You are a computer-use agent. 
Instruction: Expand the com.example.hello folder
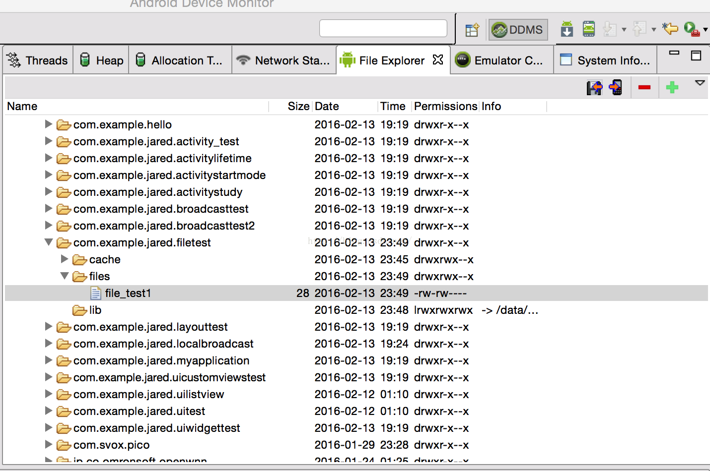(x=49, y=124)
